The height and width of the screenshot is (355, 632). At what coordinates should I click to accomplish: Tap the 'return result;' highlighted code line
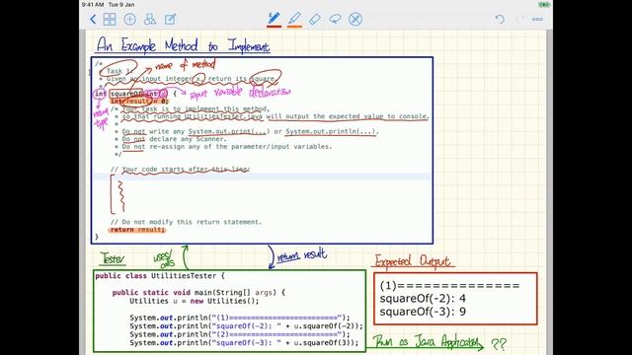click(137, 230)
